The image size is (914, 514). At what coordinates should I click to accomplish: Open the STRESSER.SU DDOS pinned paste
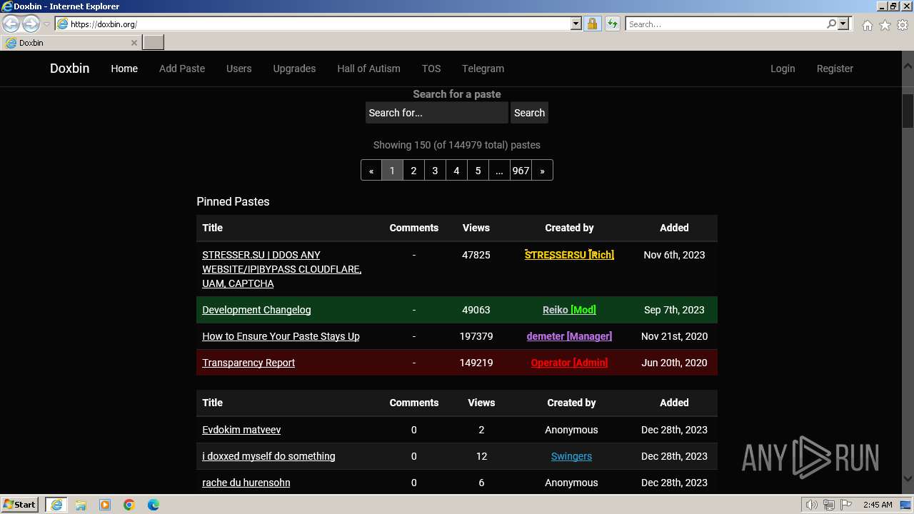coord(281,269)
